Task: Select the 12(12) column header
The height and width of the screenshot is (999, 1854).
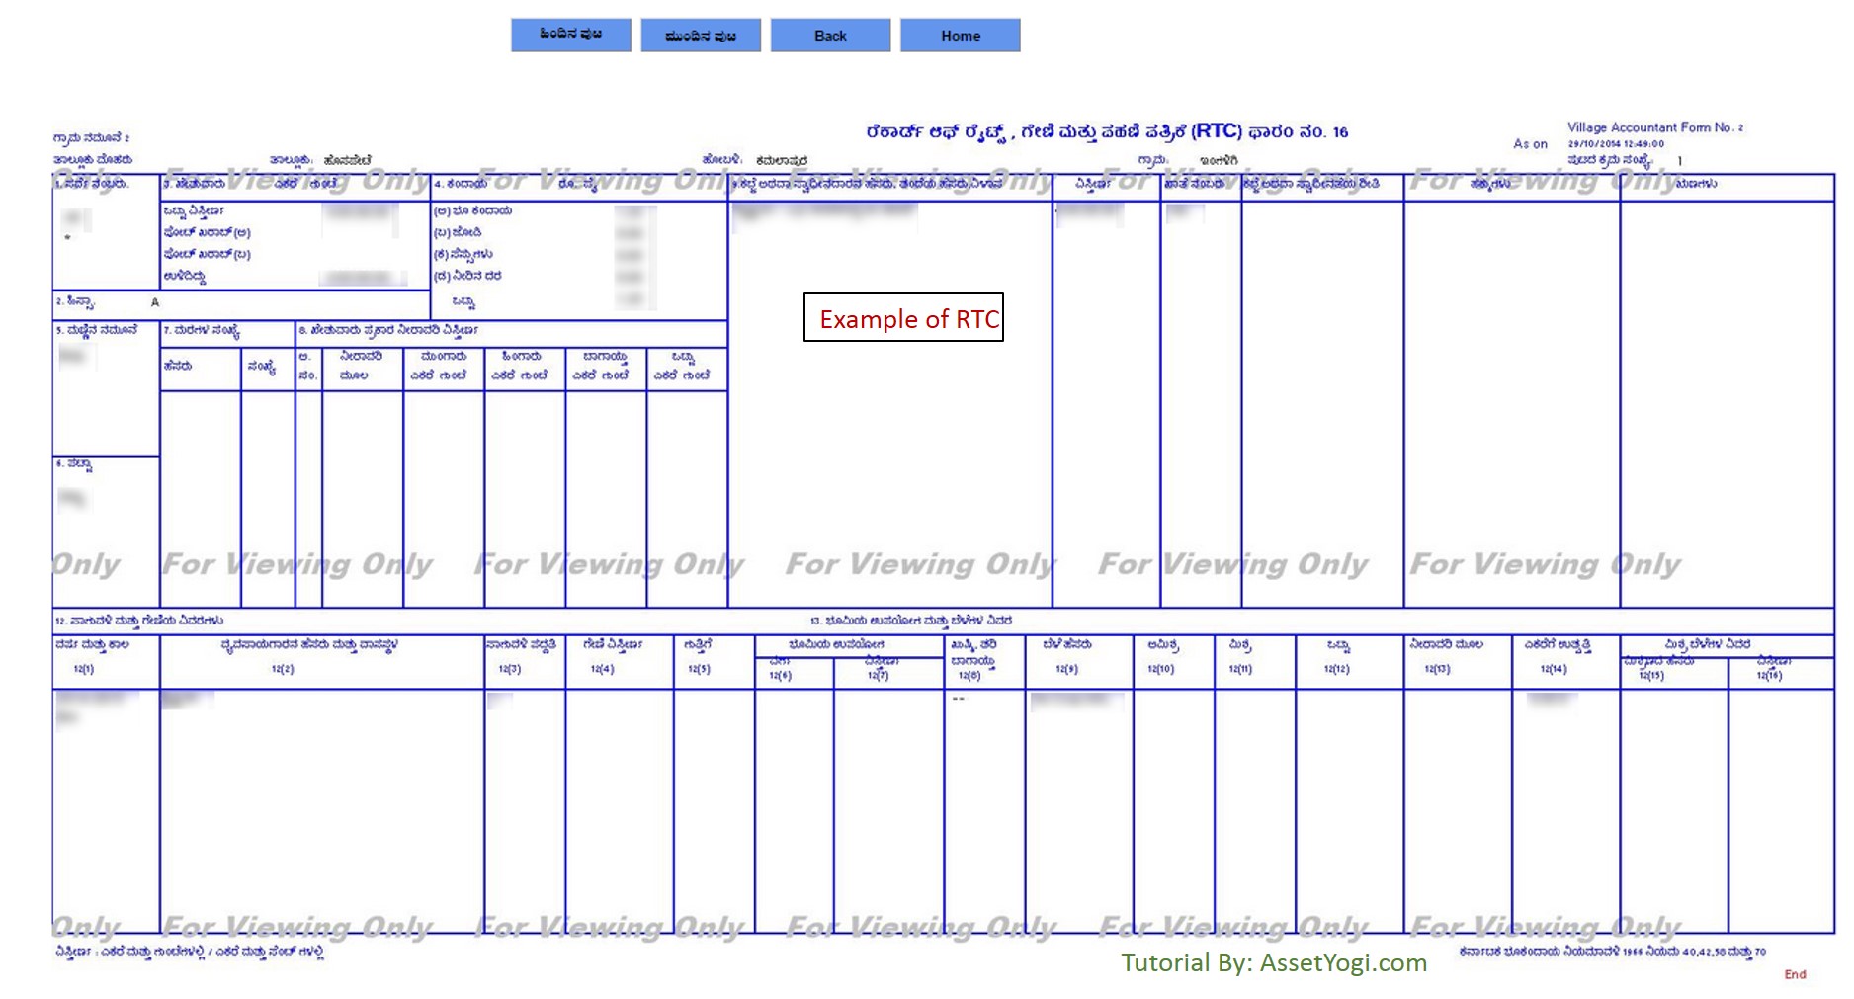Action: coord(1335,669)
